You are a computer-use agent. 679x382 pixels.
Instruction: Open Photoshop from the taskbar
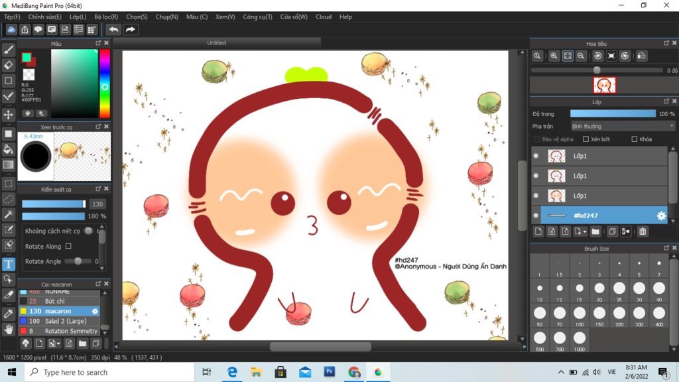click(x=329, y=372)
